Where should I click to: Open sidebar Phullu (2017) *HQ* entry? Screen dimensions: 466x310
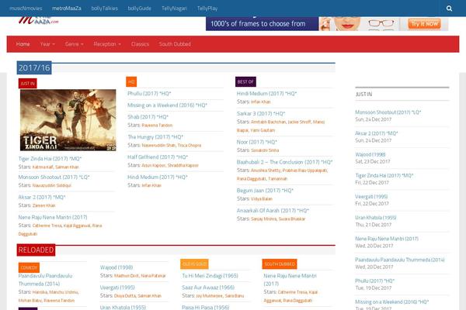click(375, 281)
